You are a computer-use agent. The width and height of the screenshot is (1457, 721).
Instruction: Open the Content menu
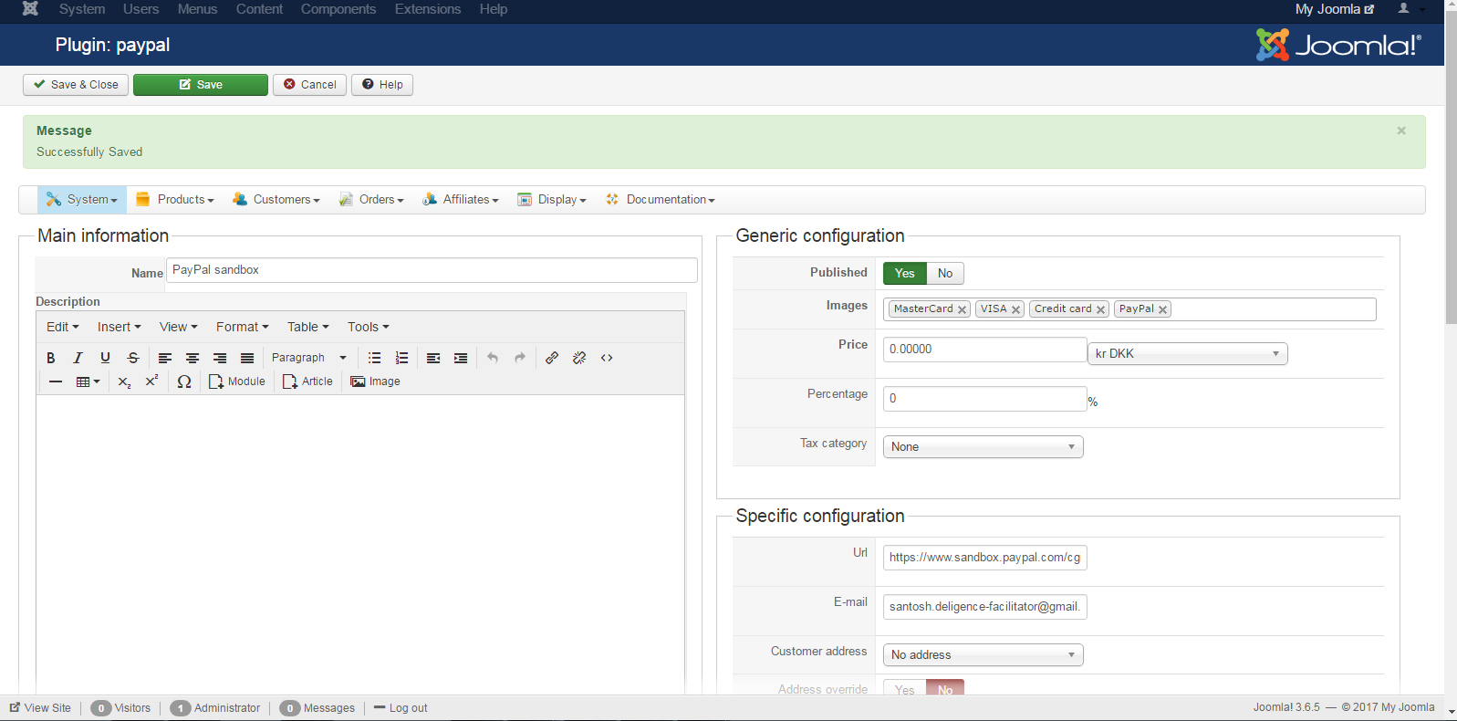[x=259, y=9]
